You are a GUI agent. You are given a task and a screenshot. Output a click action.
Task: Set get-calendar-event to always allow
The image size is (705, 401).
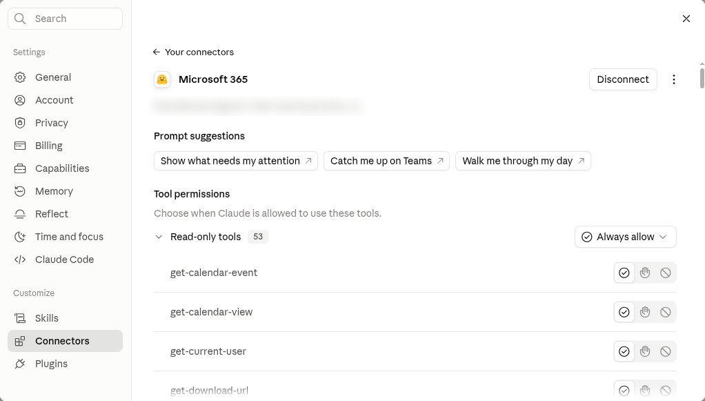pos(624,273)
